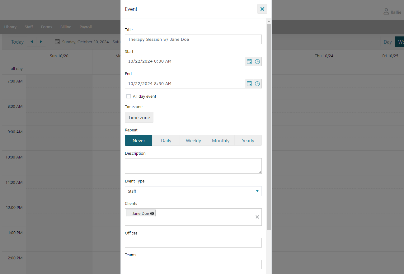Open the Library menu
Viewport: 404px width, 274px height.
[x=10, y=27]
